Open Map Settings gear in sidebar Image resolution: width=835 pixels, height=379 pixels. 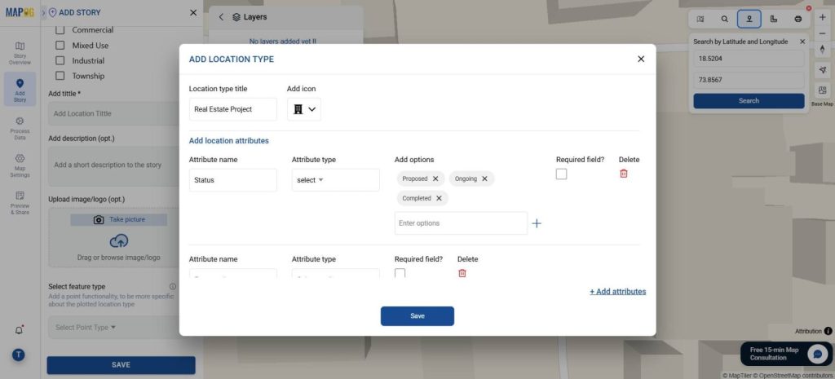[x=20, y=165]
